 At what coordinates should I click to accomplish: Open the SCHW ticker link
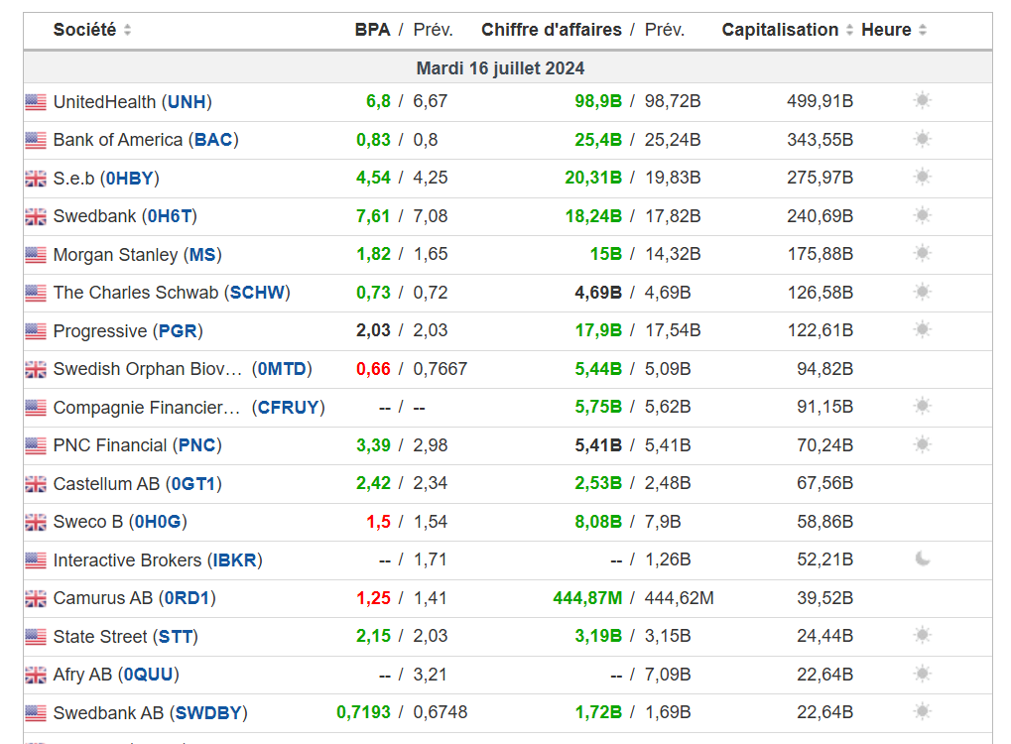click(x=257, y=293)
